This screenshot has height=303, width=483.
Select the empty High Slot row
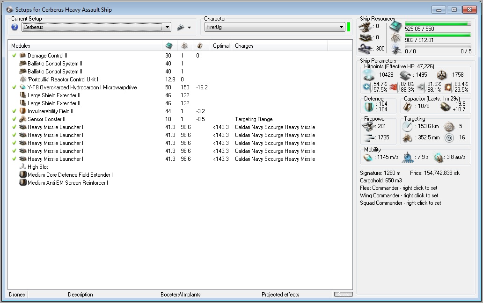pyautogui.click(x=180, y=167)
